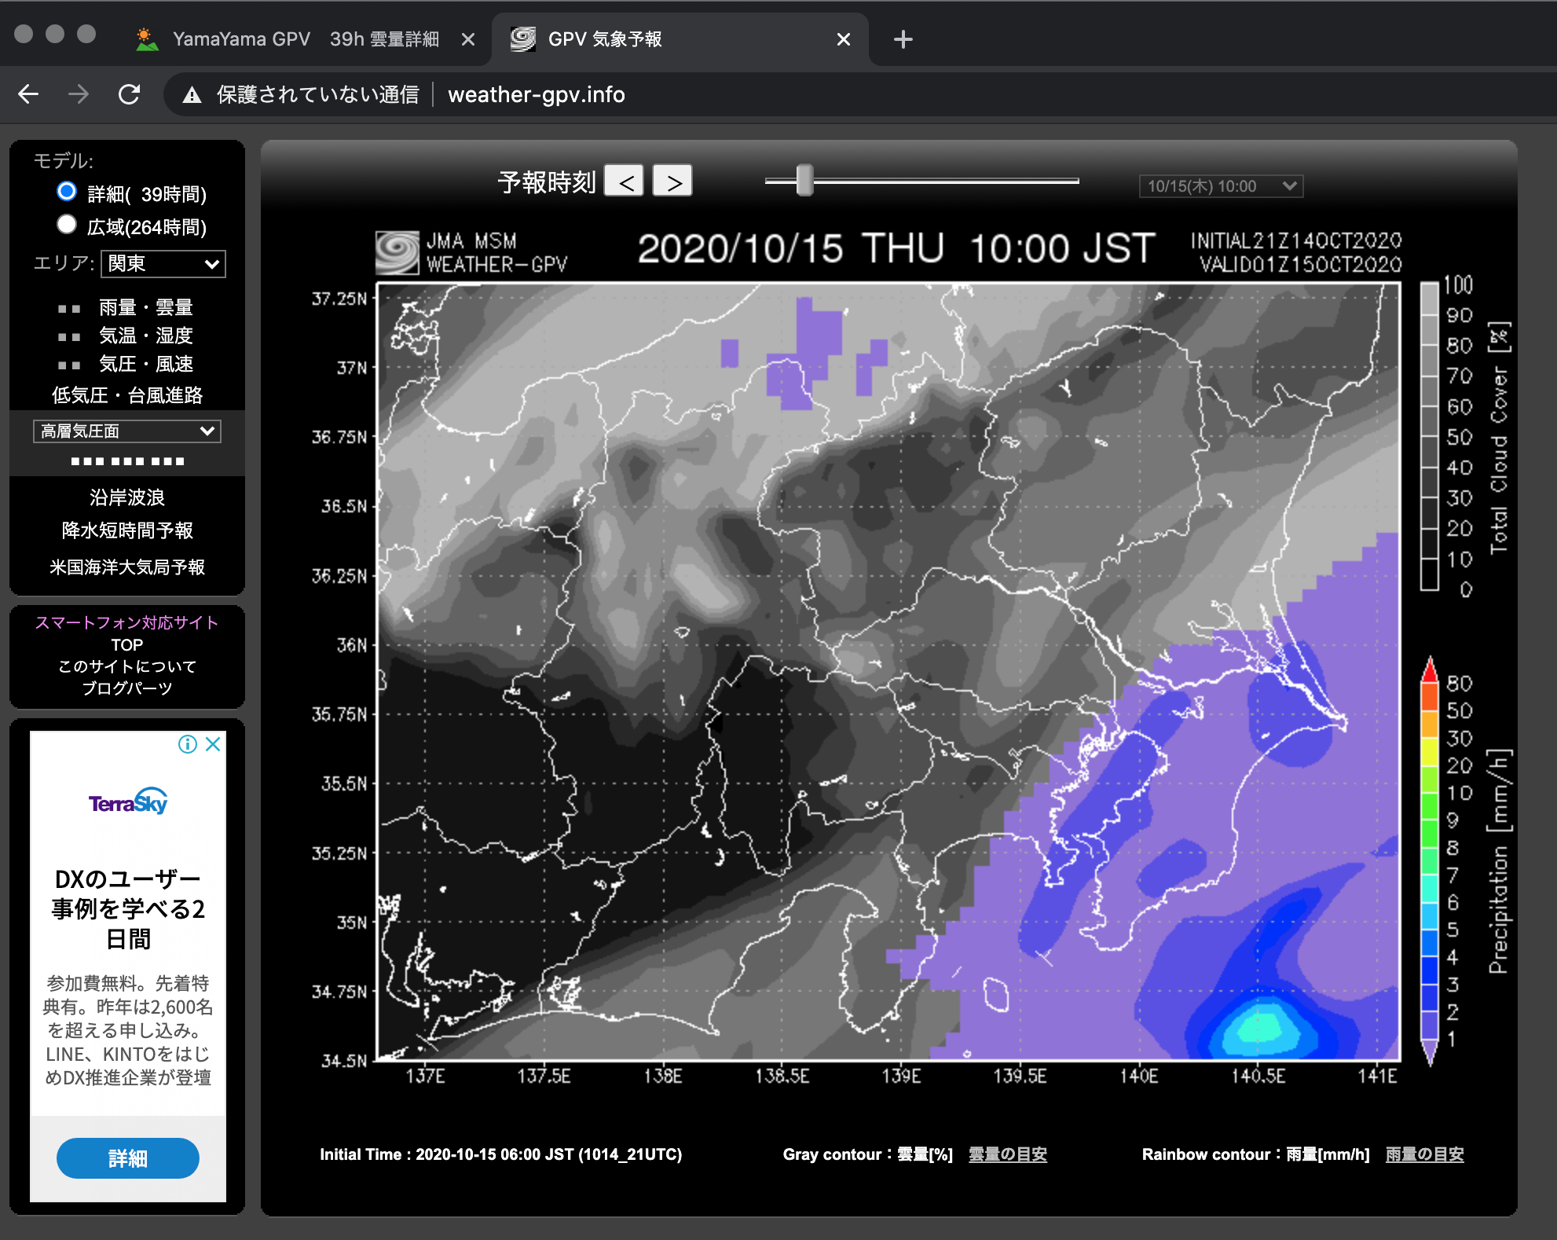The image size is (1557, 1240).
Task: Click the address bar URL field
Action: pyautogui.click(x=536, y=95)
